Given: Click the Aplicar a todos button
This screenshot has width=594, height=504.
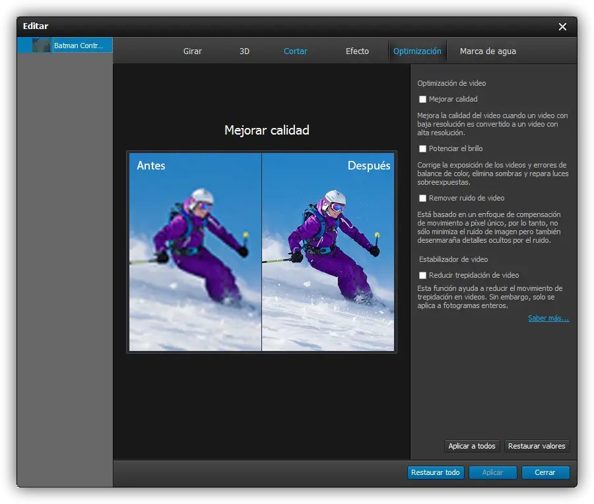Looking at the screenshot, I should click(472, 446).
